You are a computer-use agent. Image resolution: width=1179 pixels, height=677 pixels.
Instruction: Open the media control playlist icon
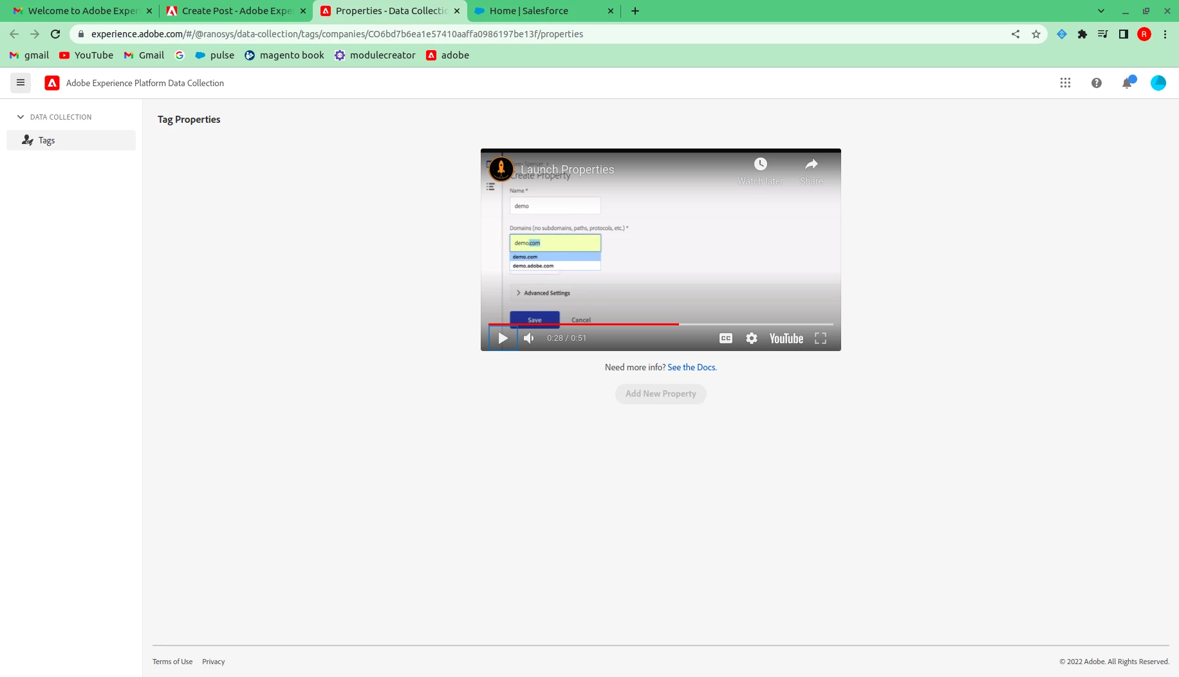click(1103, 34)
